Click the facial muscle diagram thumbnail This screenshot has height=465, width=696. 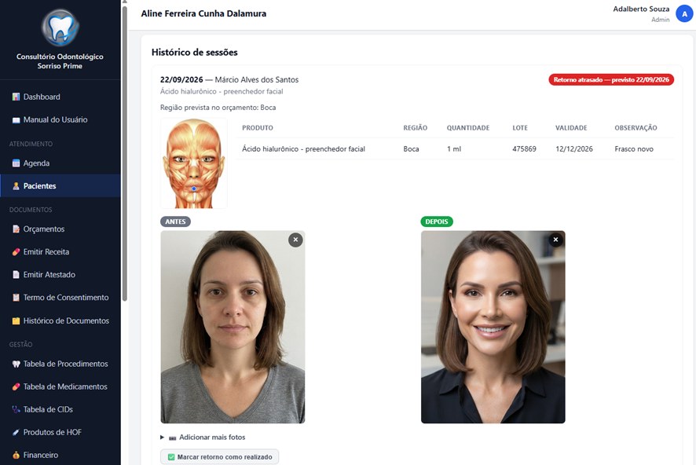[194, 163]
